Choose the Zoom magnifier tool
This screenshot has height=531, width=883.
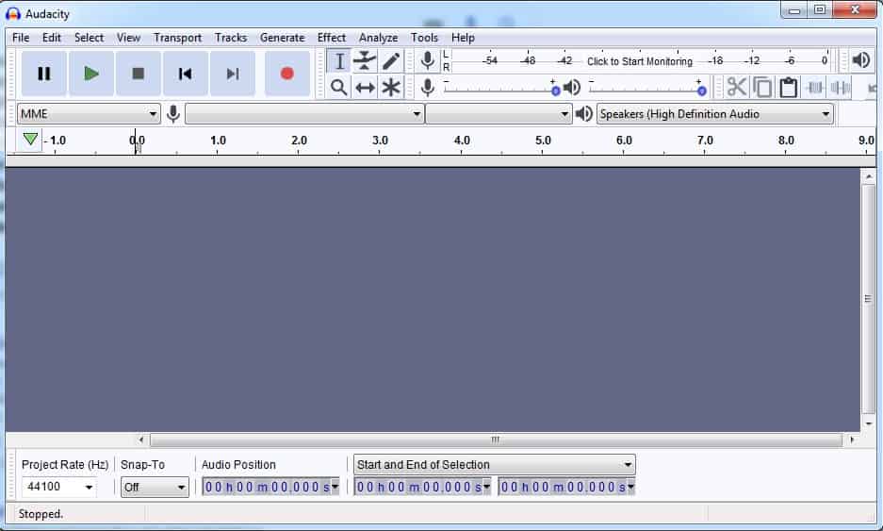point(339,88)
